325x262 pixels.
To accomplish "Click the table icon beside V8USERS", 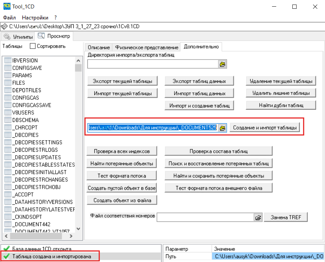I will 8,112.
